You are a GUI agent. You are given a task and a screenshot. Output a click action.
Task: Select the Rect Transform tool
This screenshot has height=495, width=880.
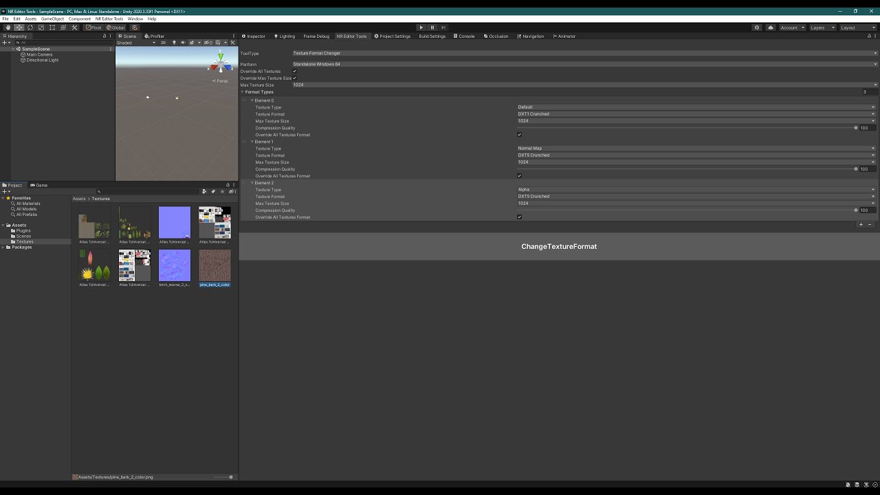52,27
